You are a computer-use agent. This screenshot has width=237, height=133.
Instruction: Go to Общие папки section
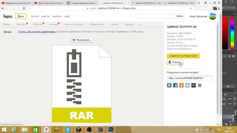point(96,24)
